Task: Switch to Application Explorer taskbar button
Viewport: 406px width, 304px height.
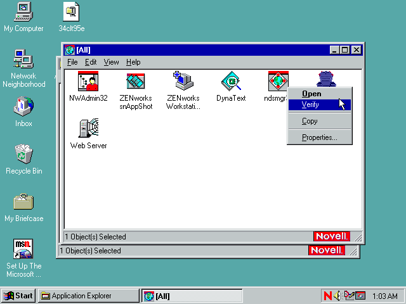Action: pos(89,296)
